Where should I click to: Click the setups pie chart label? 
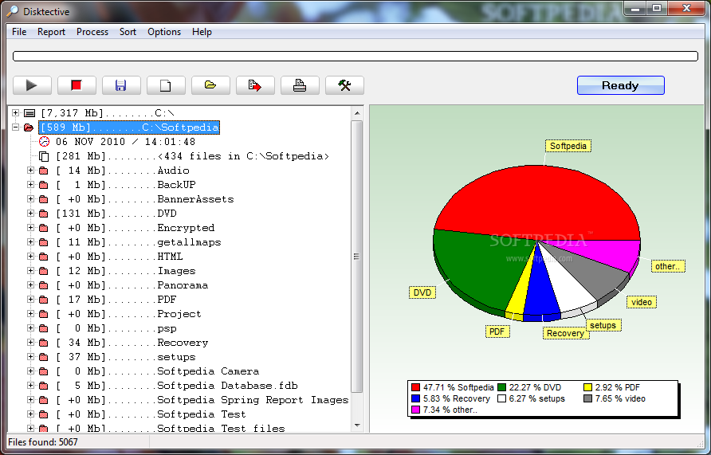tap(603, 325)
